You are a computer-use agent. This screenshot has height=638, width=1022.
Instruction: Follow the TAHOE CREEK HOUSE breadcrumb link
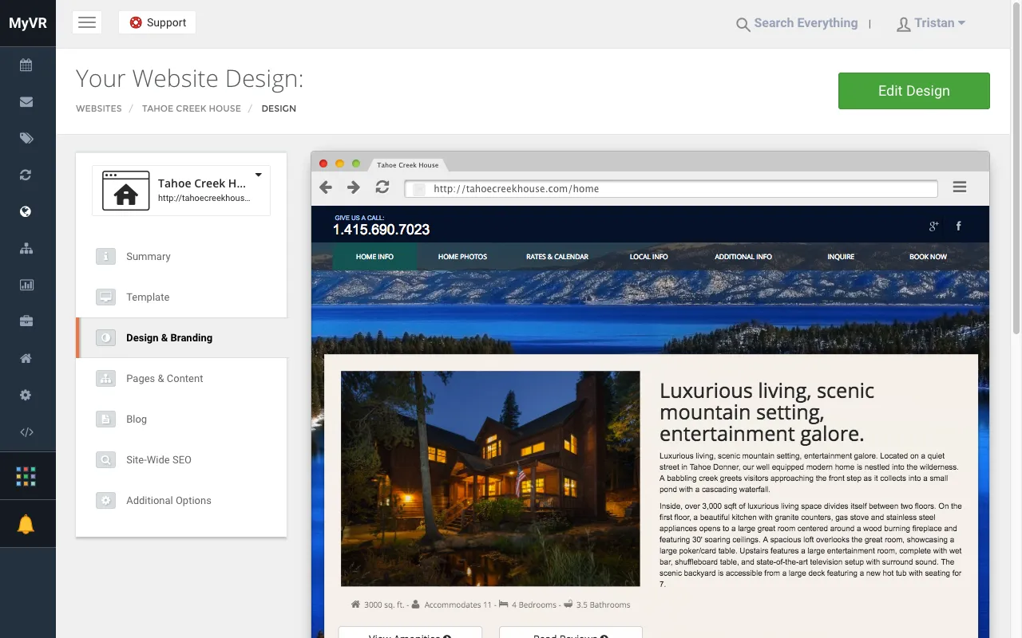pyautogui.click(x=192, y=108)
